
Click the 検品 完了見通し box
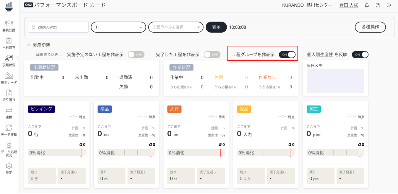[141, 176]
